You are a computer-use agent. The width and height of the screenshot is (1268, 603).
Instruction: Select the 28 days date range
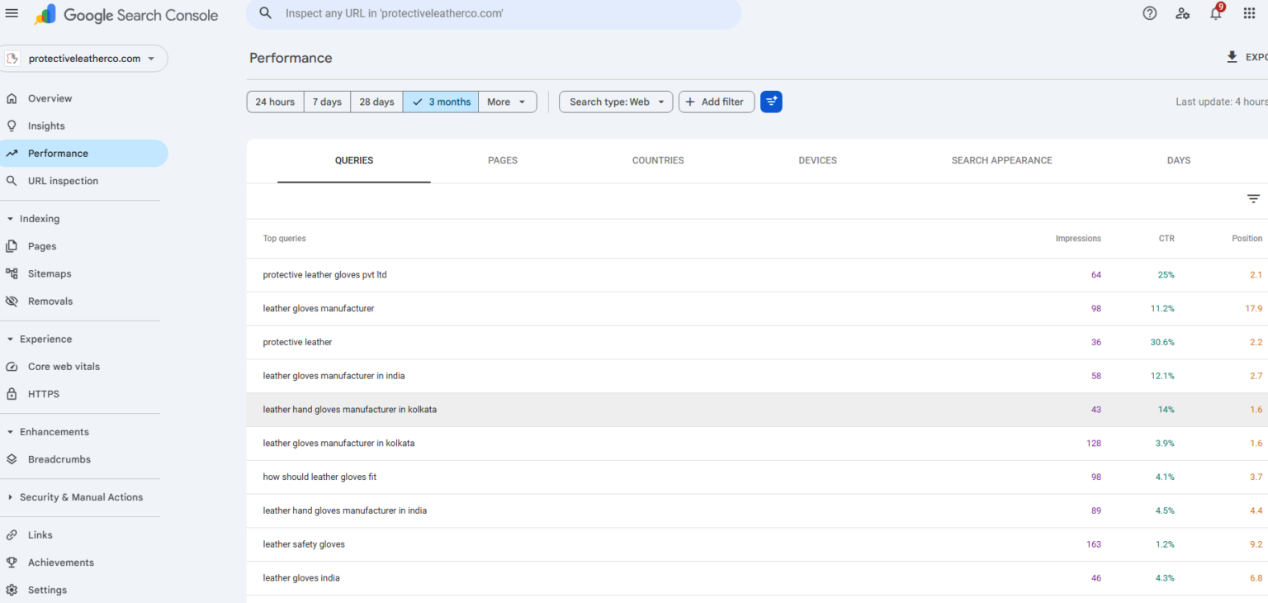point(376,102)
